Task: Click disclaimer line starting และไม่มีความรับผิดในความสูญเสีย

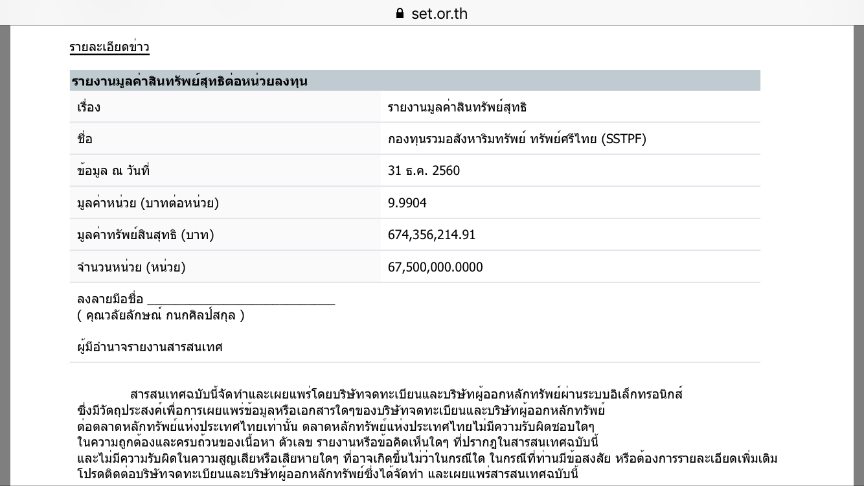Action: tap(427, 459)
